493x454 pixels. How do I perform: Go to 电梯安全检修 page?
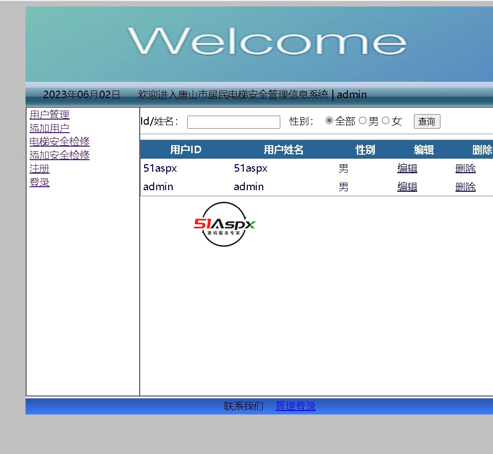(x=60, y=142)
